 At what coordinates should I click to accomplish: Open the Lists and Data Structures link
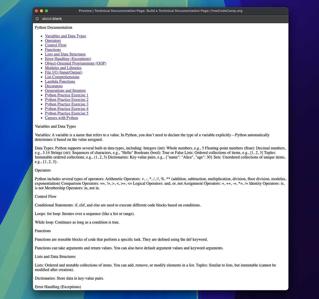65,54
